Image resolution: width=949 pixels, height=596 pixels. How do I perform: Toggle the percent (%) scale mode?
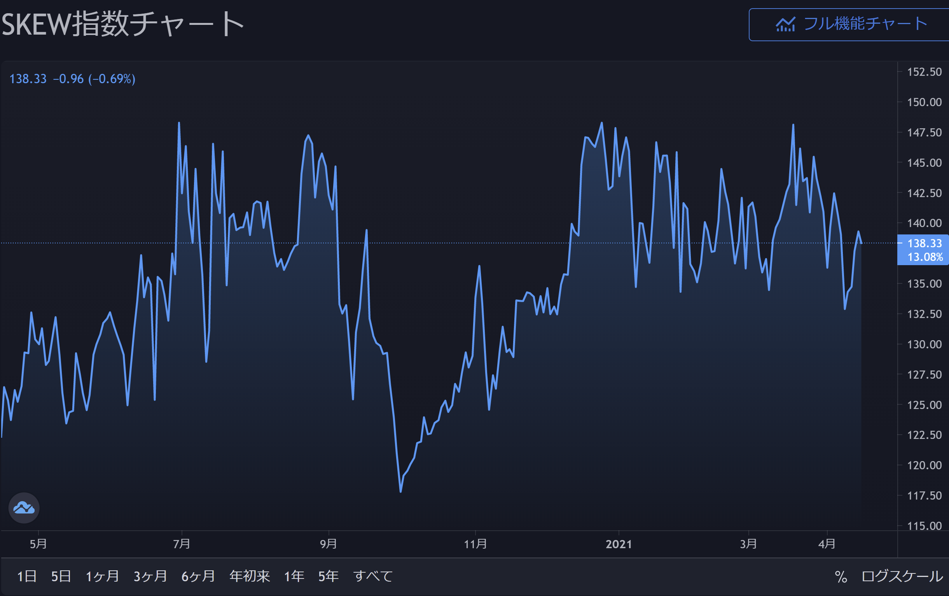(841, 577)
